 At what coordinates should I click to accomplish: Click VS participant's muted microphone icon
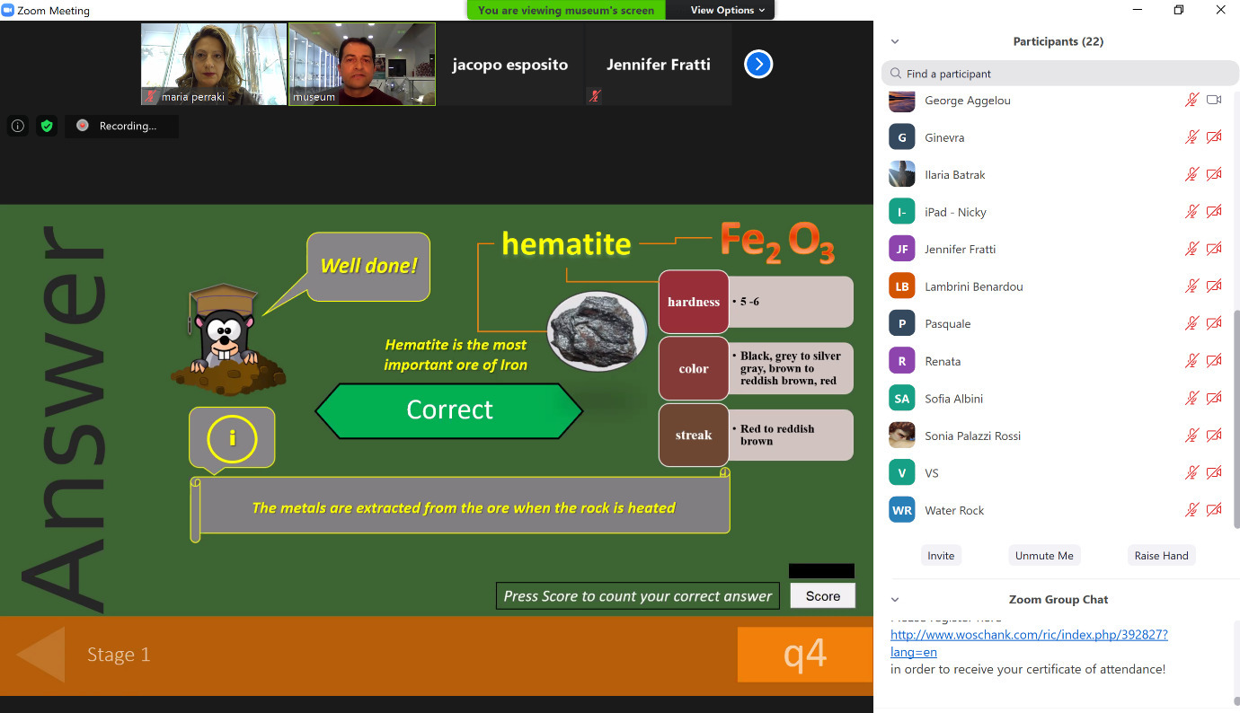coord(1191,473)
